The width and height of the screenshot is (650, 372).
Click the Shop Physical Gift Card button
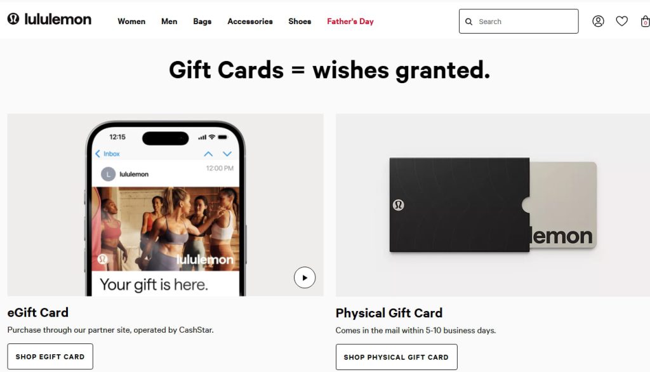396,357
